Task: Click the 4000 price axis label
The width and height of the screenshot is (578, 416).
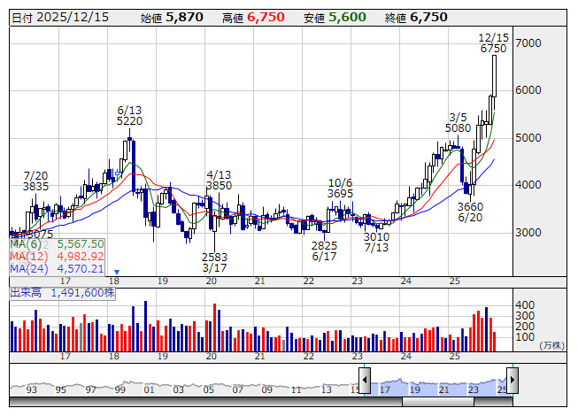Action: coord(528,185)
